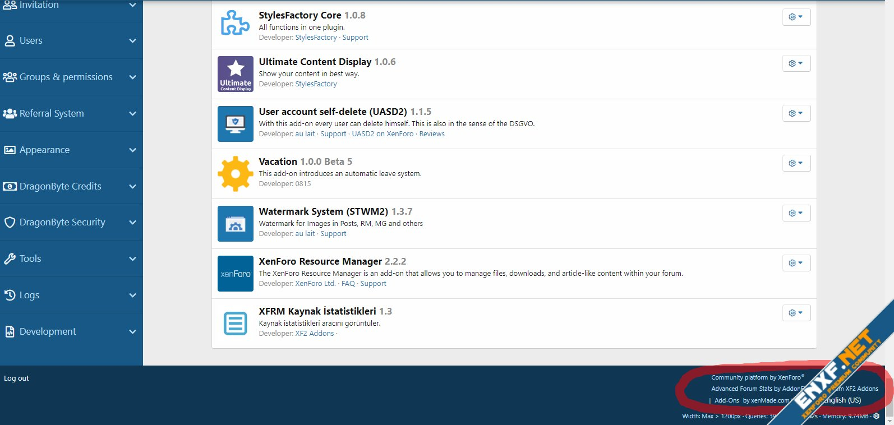Expand the Groups & permissions section
894x425 pixels.
point(132,77)
